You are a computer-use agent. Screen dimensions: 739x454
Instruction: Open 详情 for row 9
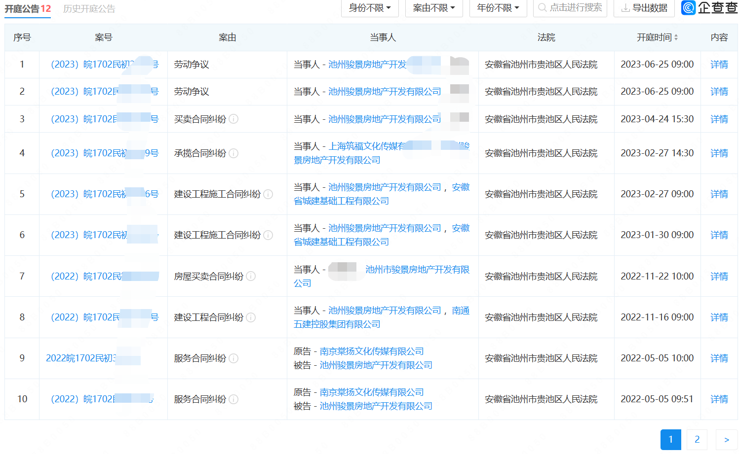tap(719, 358)
